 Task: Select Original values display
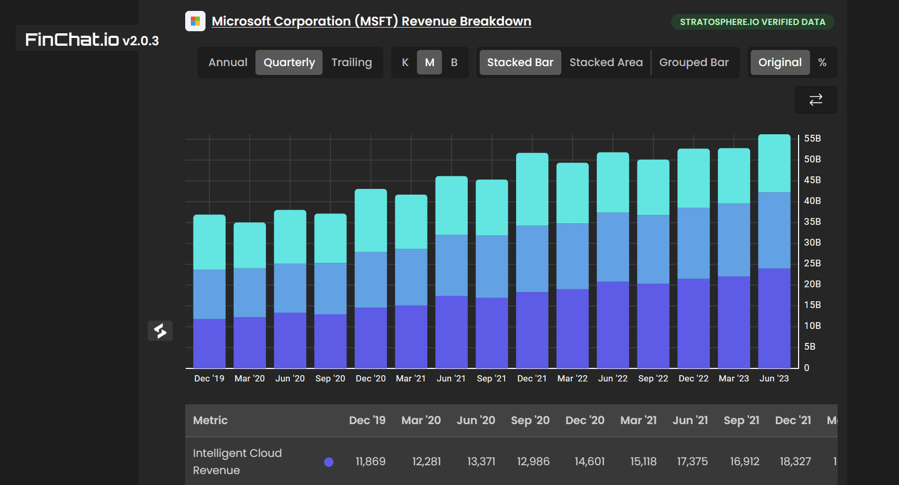pyautogui.click(x=779, y=62)
